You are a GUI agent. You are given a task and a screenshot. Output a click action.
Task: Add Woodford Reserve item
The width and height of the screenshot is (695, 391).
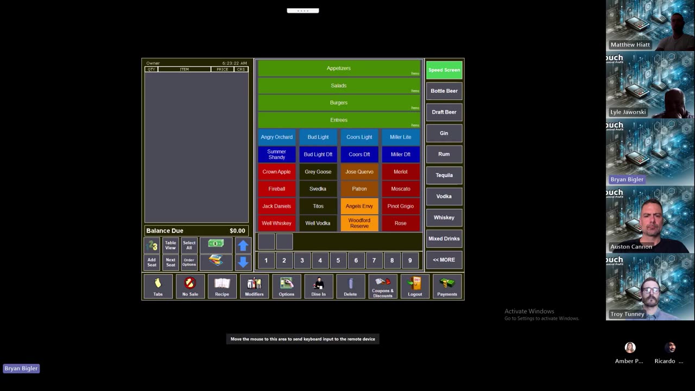[x=359, y=223]
